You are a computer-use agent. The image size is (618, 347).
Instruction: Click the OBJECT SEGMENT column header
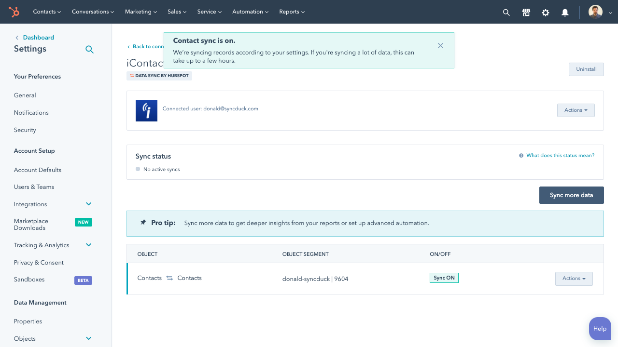tap(306, 254)
